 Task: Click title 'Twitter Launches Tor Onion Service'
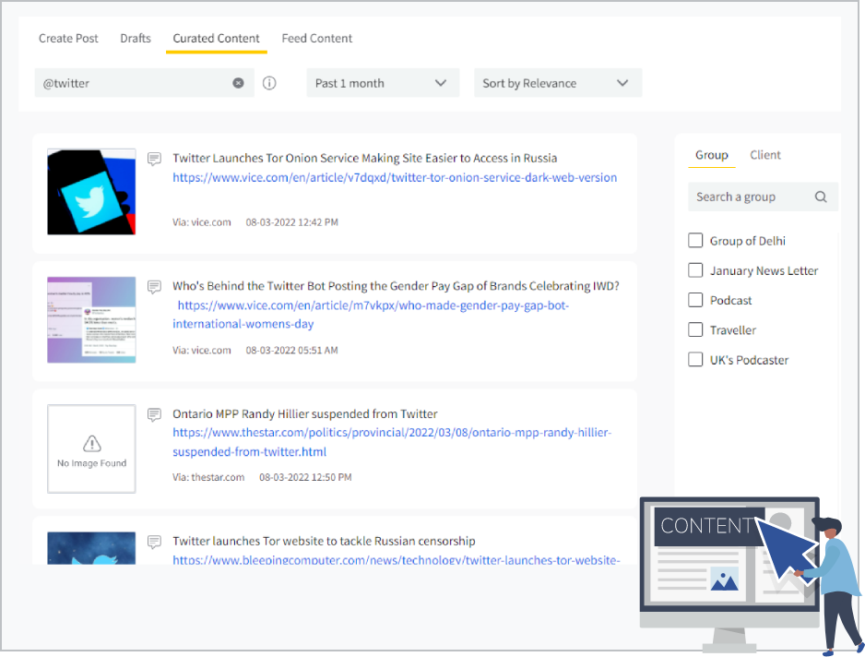(365, 159)
